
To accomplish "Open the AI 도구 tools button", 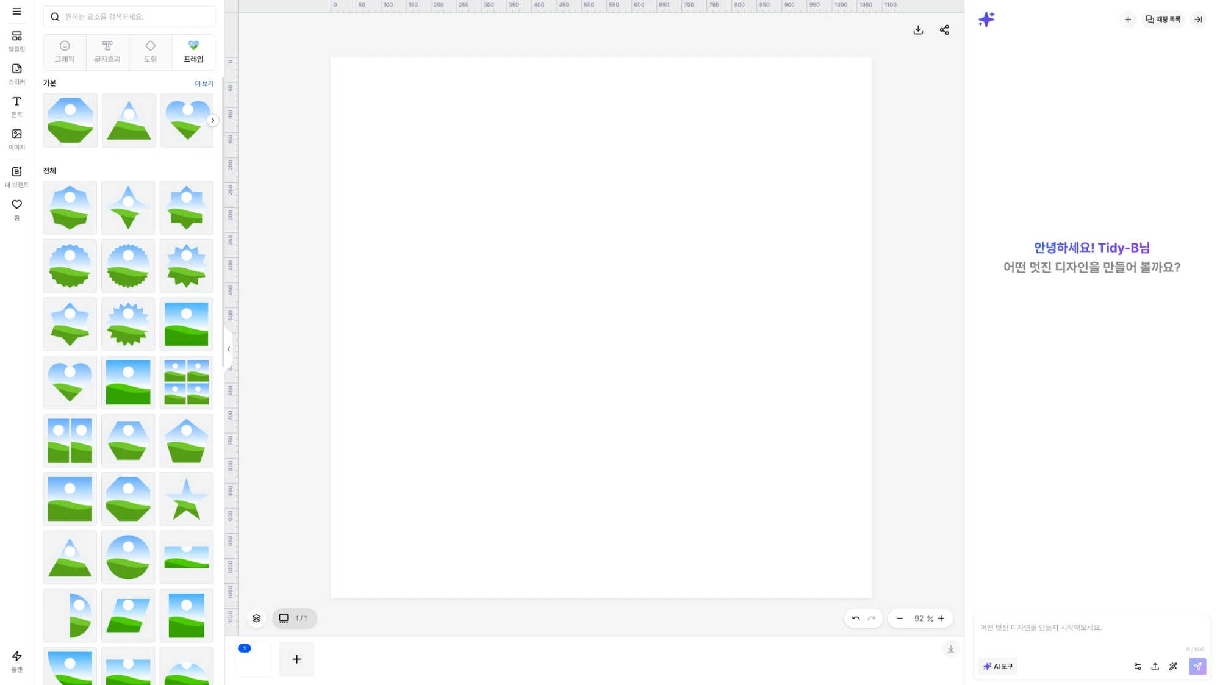I will (x=998, y=666).
